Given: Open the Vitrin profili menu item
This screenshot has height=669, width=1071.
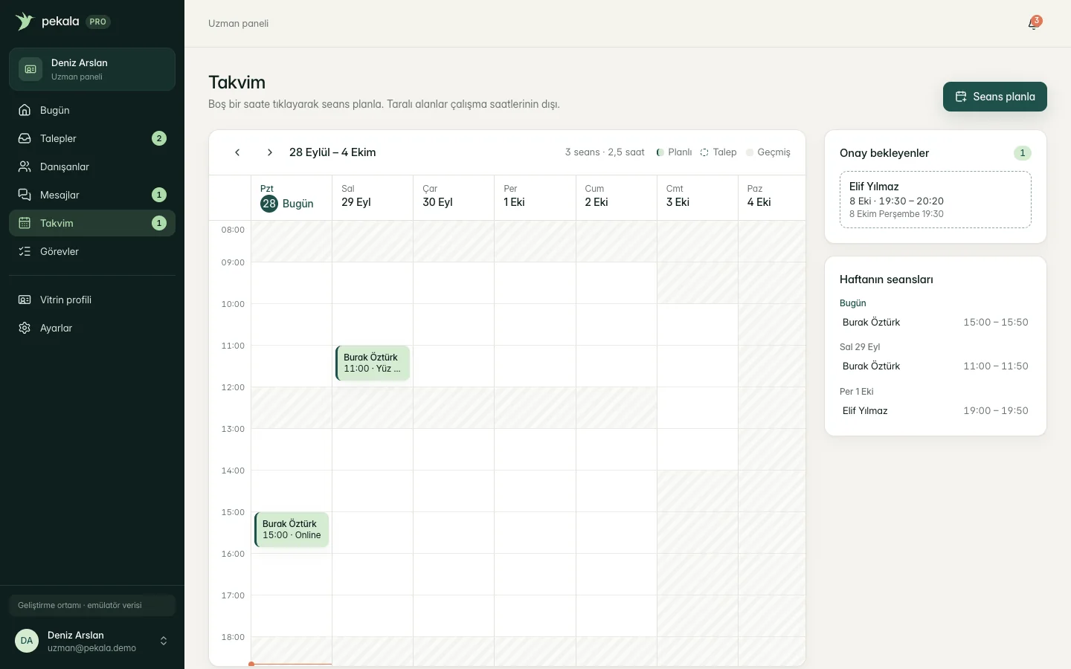Looking at the screenshot, I should [92, 300].
